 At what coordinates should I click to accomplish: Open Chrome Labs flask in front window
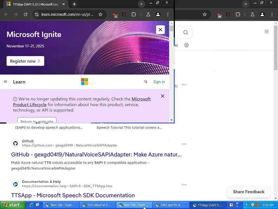click(x=148, y=14)
